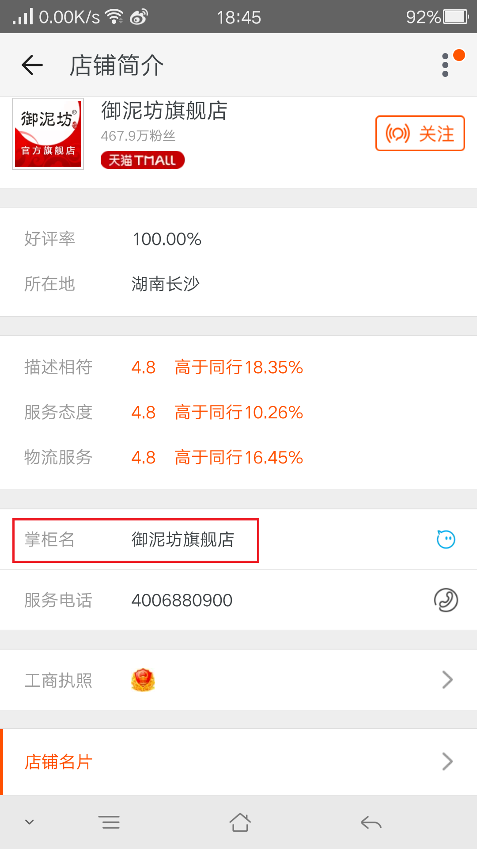Select the 掌柜名 shopkeeper name row
477x849 pixels.
click(x=238, y=539)
